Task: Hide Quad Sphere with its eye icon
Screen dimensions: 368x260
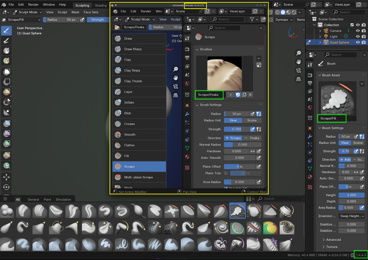Action: (x=358, y=42)
